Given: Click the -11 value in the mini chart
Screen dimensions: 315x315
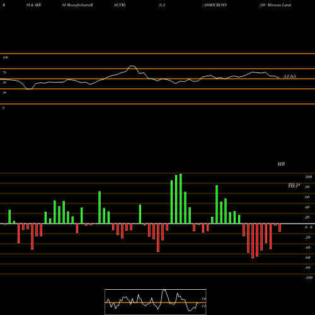Looking at the screenshot, I should point(203,306).
